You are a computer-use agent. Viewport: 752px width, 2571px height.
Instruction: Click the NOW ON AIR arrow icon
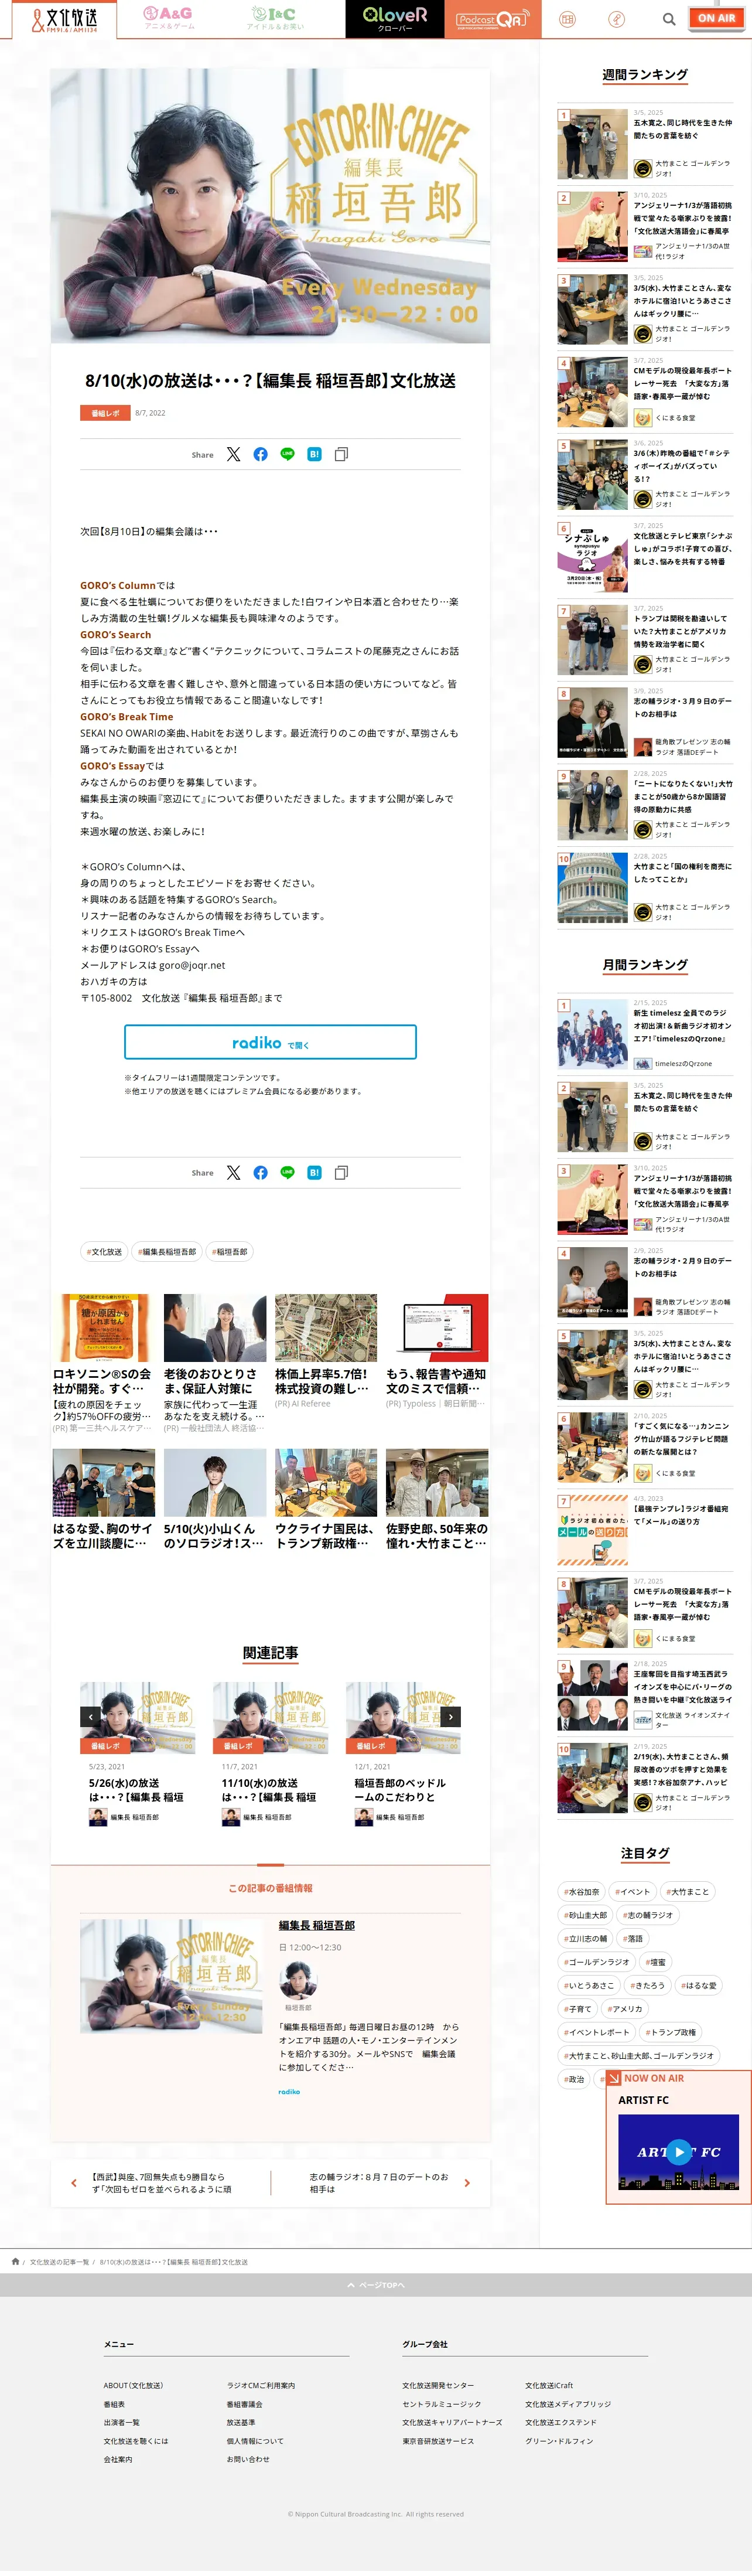pos(614,2078)
